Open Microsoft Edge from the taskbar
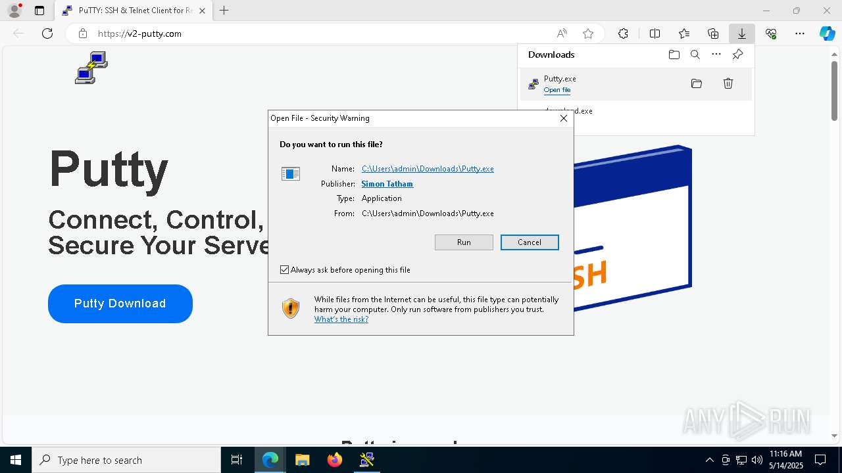 tap(270, 460)
